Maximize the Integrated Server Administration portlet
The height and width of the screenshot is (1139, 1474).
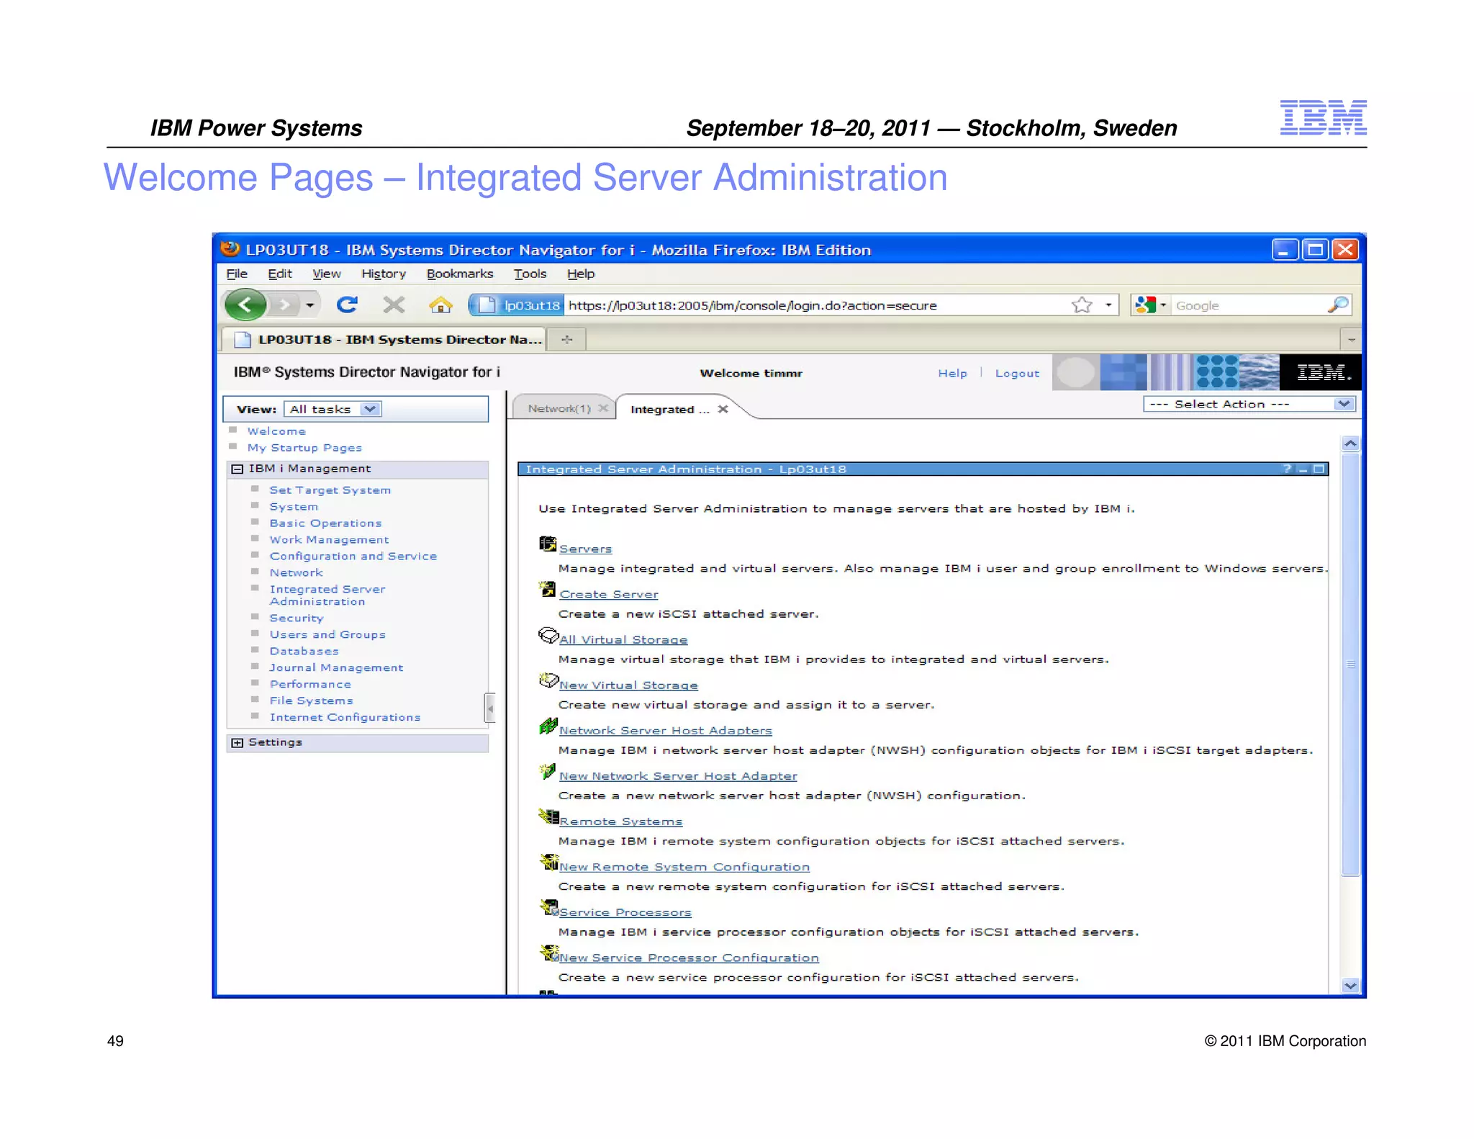click(x=1319, y=469)
